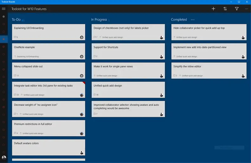This screenshot has height=163, width=251.
Task: Click assignee avatar on Hide collaborator picker card
Action: click(x=243, y=37)
